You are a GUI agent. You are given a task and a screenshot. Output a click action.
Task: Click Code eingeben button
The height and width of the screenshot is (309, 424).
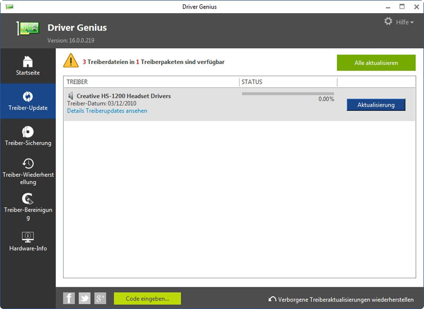pos(147,298)
